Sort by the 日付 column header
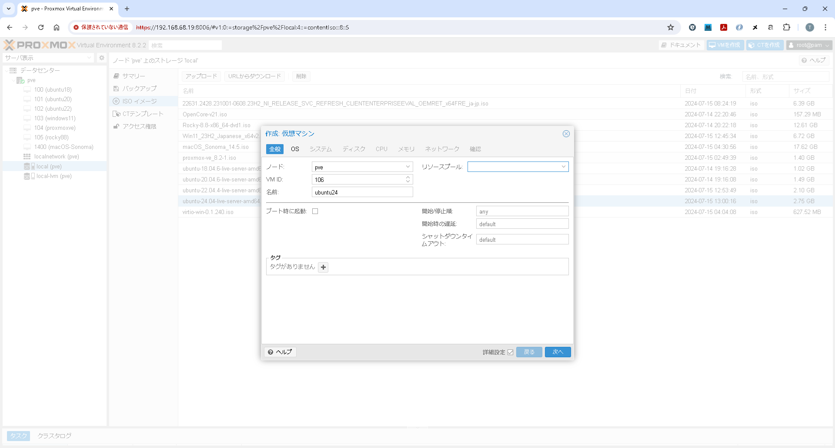Screen dimensions: 835x448 712,91
